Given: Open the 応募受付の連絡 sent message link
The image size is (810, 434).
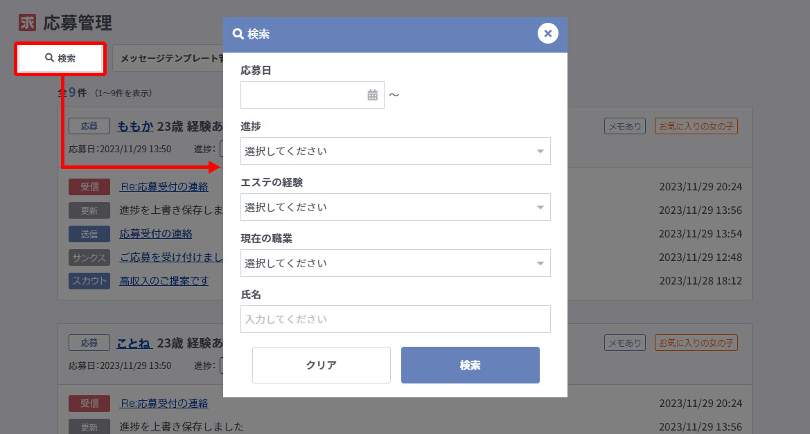Looking at the screenshot, I should [156, 234].
